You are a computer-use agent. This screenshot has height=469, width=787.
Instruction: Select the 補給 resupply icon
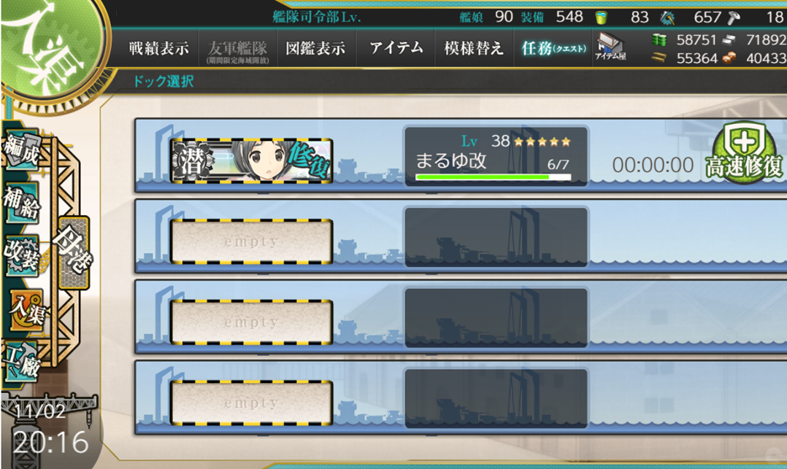[21, 202]
